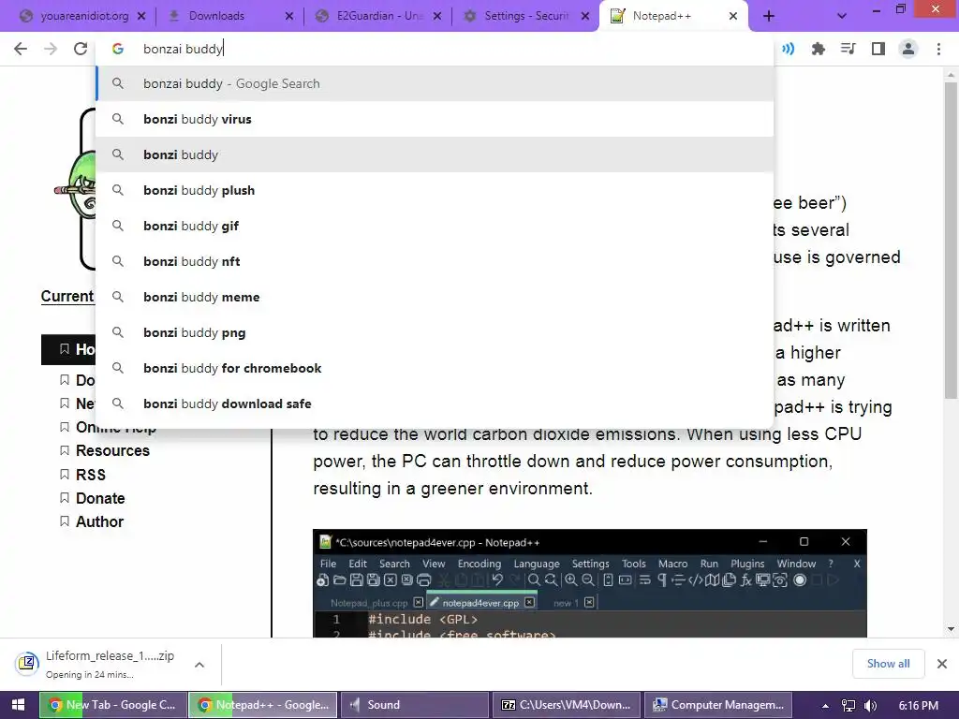Open the Windows Start menu

point(19,705)
